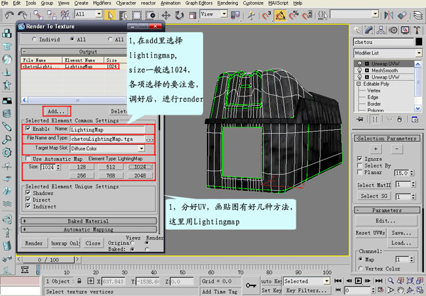Image resolution: width=426 pixels, height=296 pixels.
Task: Collapse the Output rollout
Action: pos(74,51)
